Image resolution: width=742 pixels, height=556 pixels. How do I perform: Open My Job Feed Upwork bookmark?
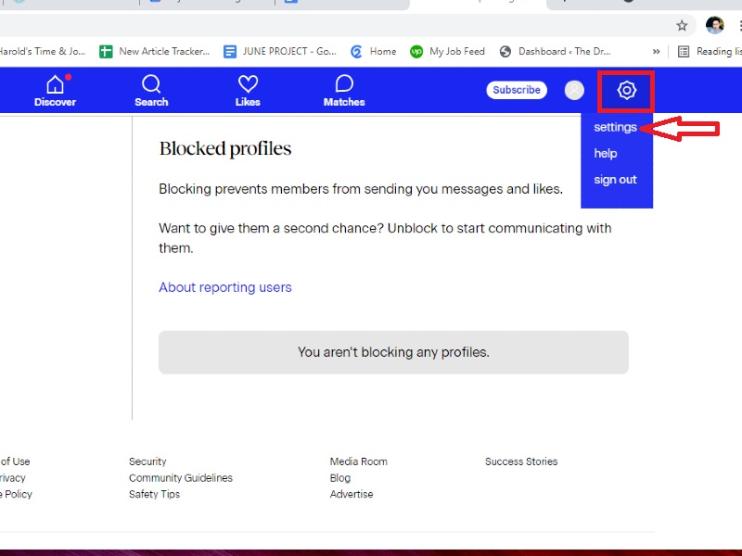[447, 51]
